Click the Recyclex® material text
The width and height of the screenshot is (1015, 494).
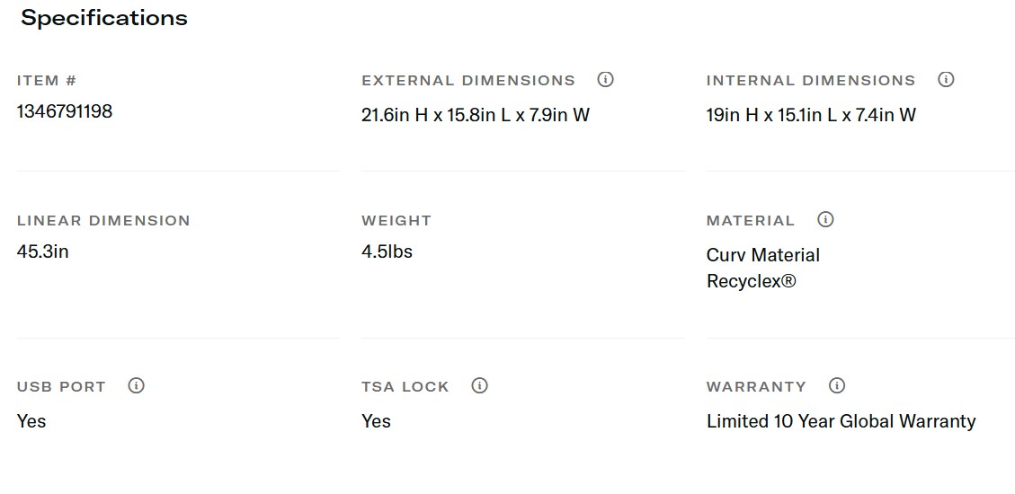(x=752, y=281)
